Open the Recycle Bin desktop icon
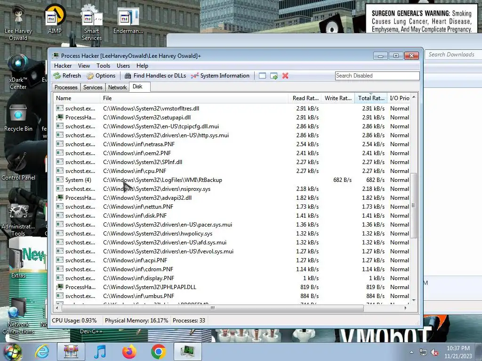 pyautogui.click(x=18, y=118)
